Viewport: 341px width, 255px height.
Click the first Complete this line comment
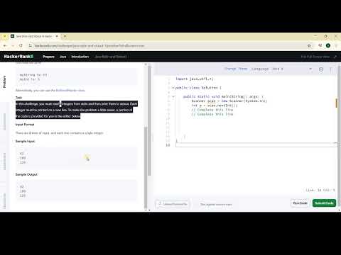click(x=212, y=110)
